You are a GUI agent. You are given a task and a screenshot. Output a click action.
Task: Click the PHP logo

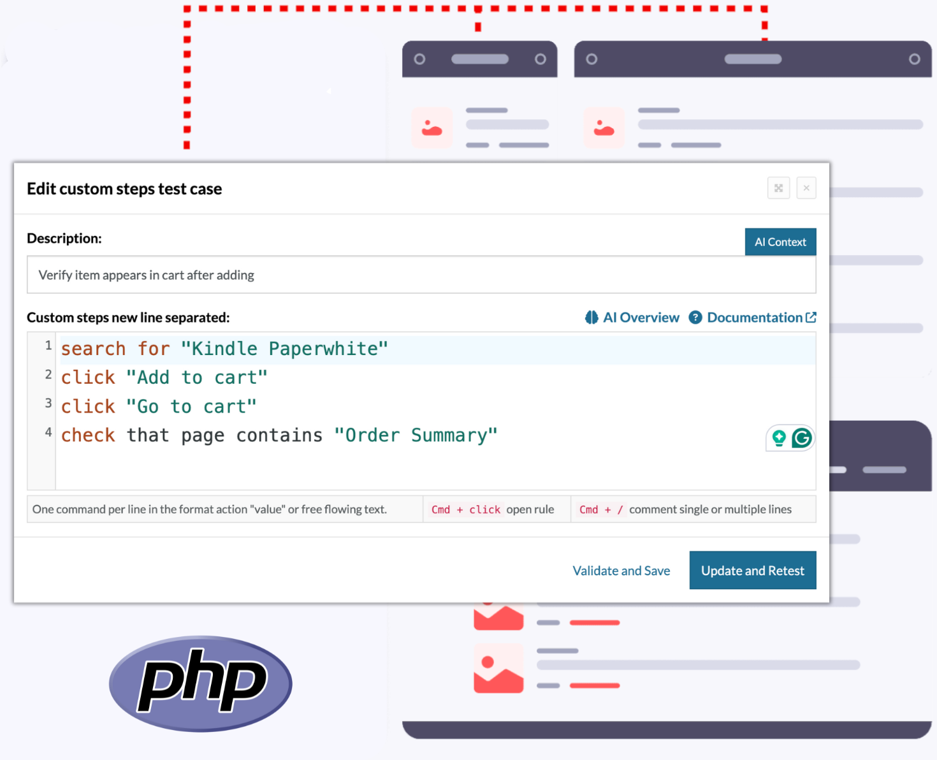(x=201, y=683)
